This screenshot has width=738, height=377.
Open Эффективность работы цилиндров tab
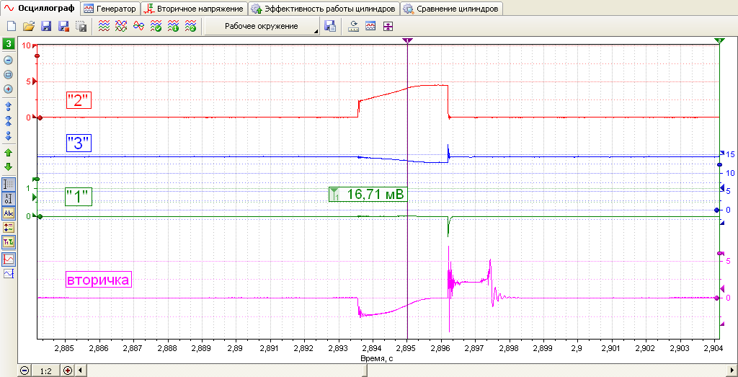[x=324, y=9]
